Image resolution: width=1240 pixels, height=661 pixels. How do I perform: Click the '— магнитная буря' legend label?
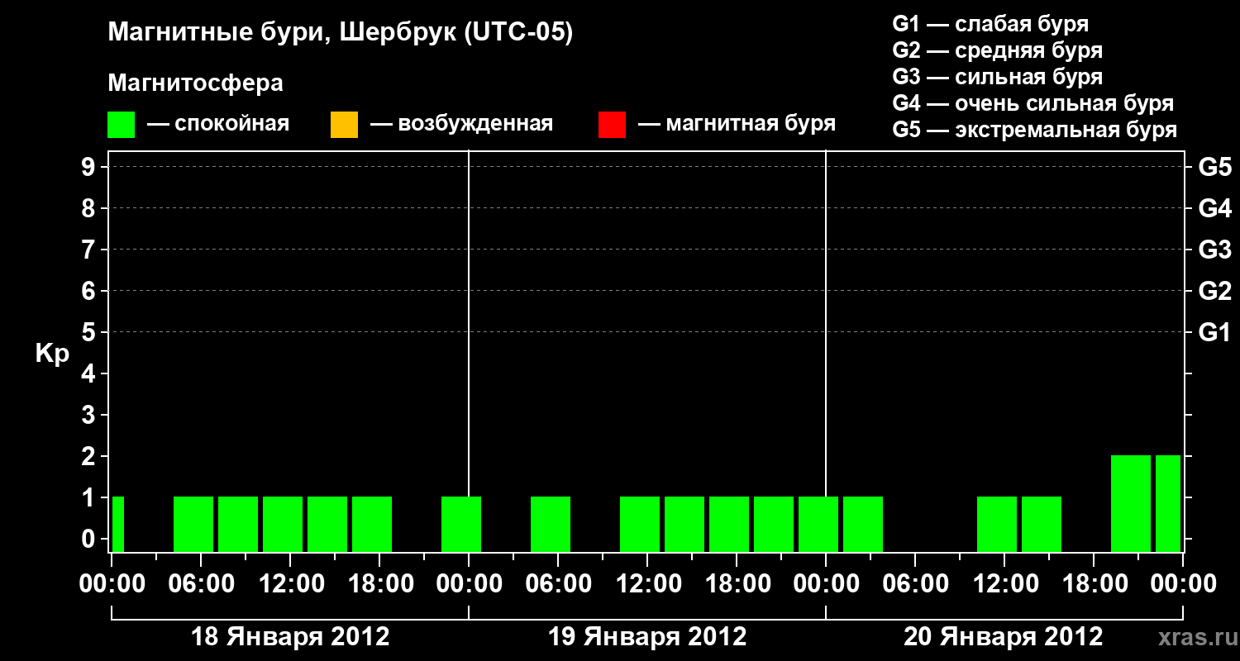[x=737, y=124]
